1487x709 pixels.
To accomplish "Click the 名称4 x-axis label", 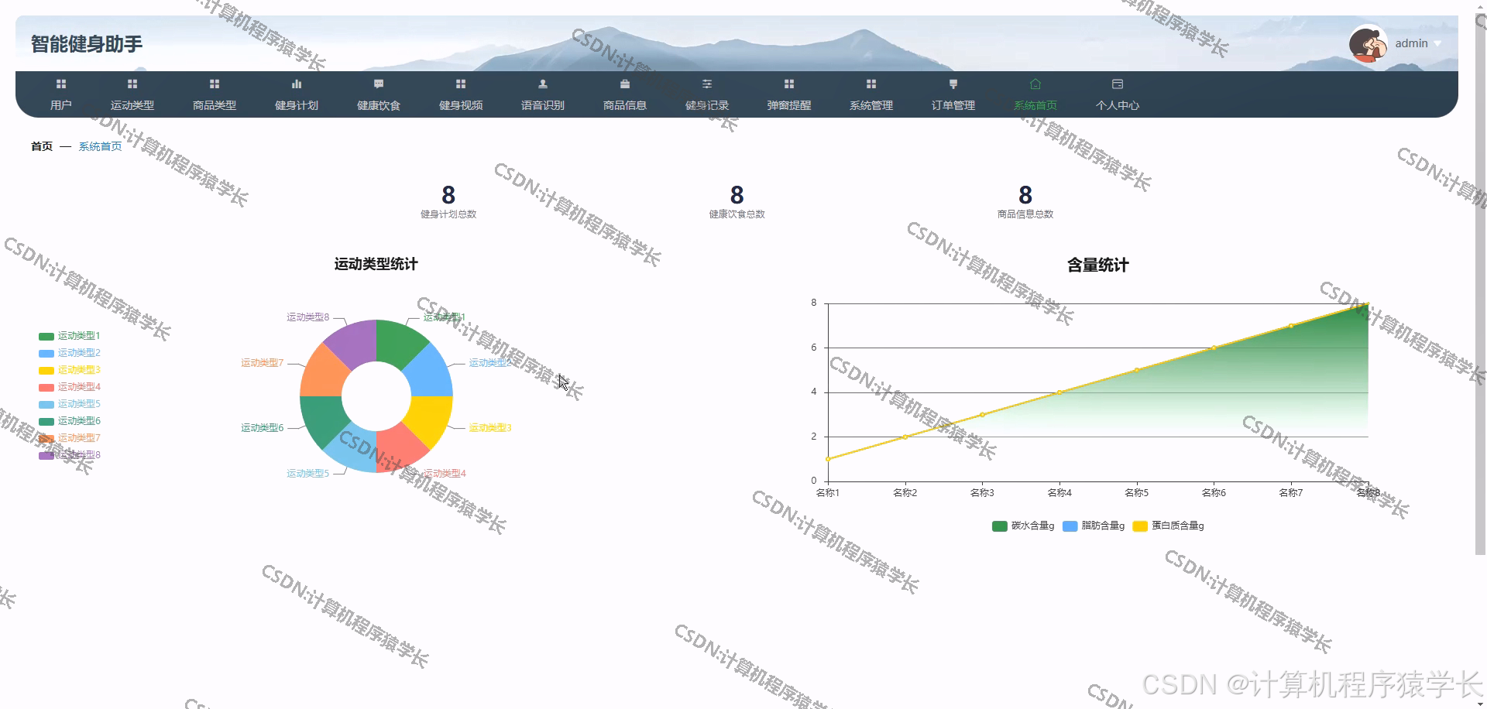I will point(1059,493).
